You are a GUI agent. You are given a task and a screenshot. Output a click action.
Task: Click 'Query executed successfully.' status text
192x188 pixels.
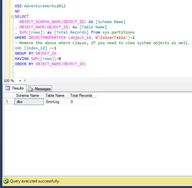tap(35, 181)
